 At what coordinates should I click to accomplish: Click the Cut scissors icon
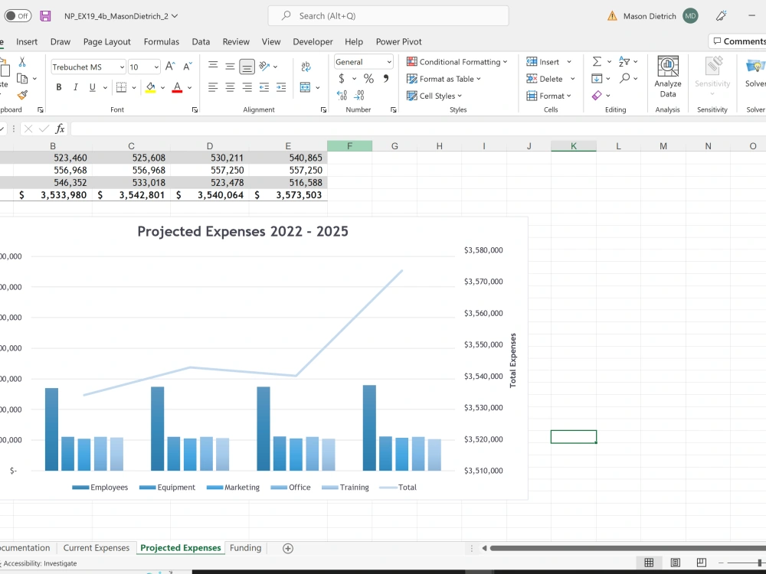22,62
